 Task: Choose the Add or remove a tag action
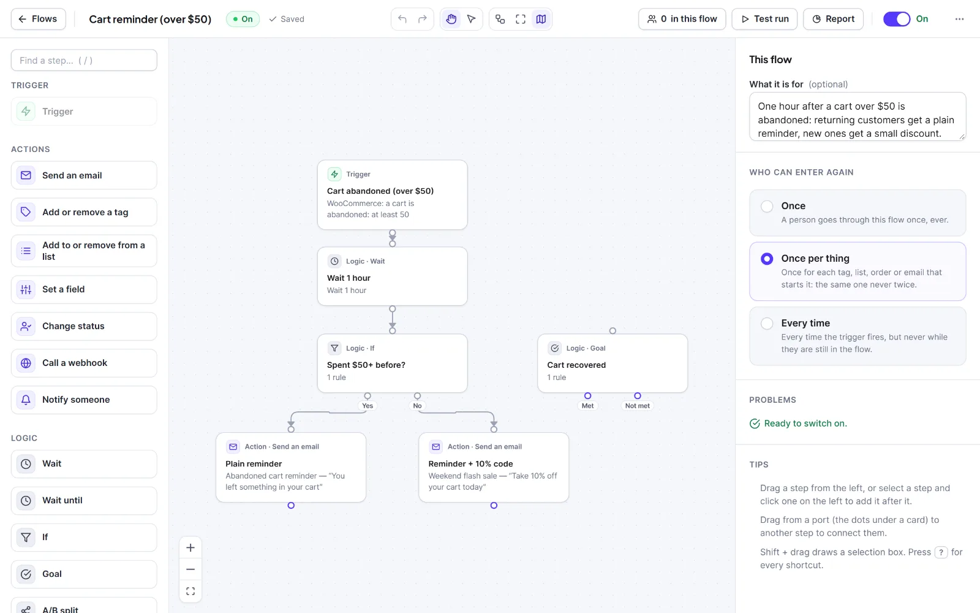pyautogui.click(x=84, y=212)
